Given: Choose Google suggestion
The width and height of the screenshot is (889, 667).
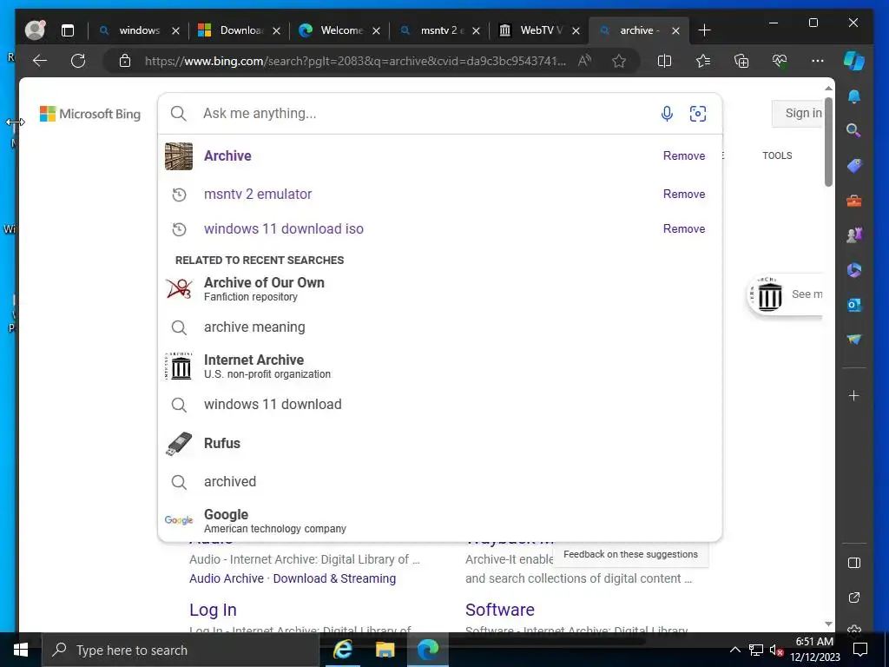Looking at the screenshot, I should (x=439, y=521).
